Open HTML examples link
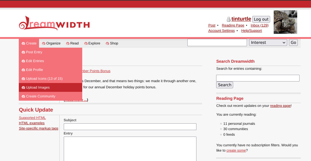Screen dimensions: 311x161 point(32,123)
